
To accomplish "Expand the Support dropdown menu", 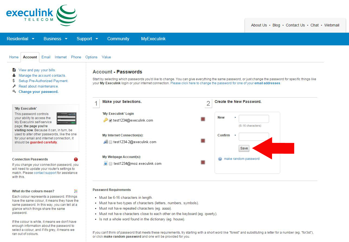I will click(x=87, y=39).
